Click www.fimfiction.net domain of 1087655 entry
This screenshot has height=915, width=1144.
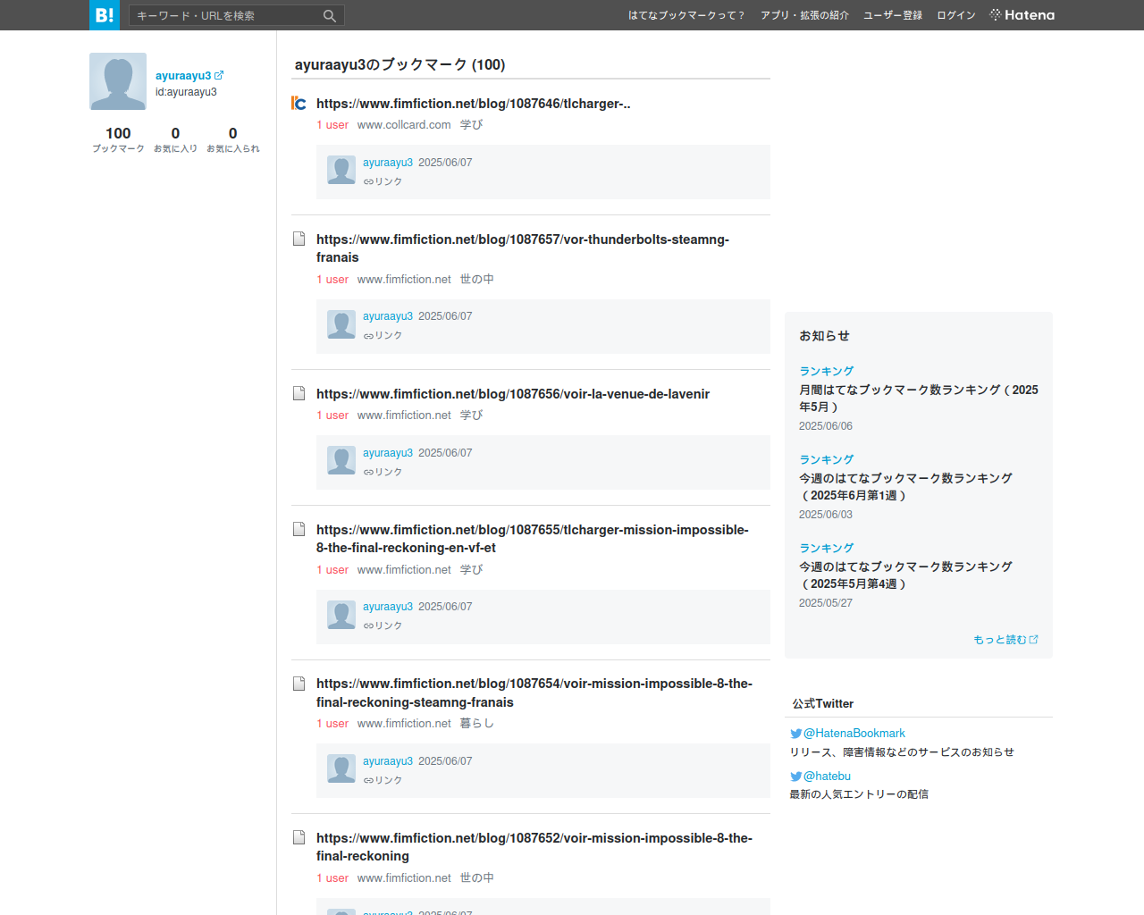[x=404, y=570]
